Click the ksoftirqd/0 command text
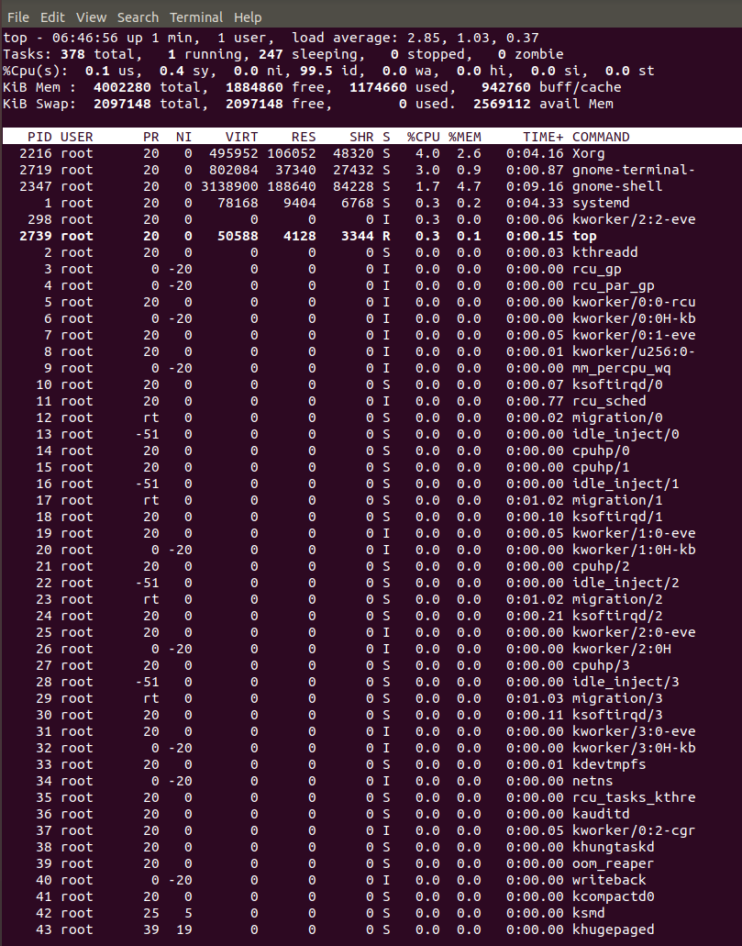This screenshot has width=742, height=946. click(617, 384)
